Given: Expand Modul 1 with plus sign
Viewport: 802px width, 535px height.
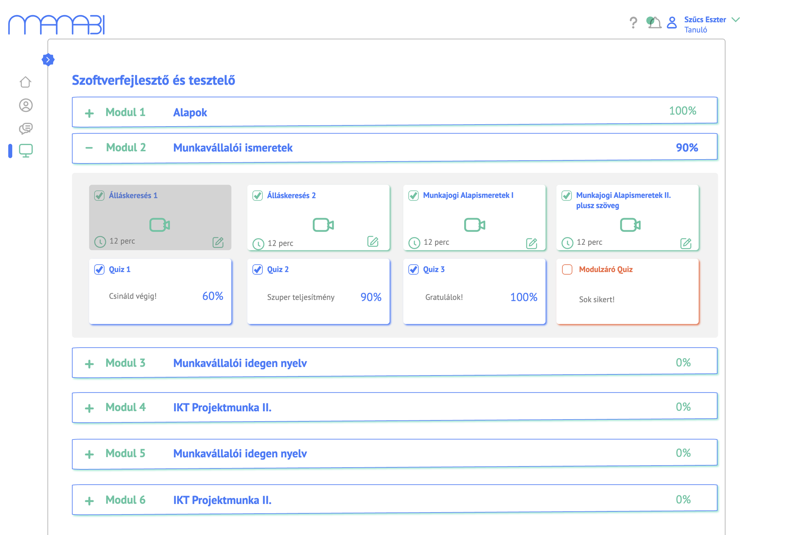Looking at the screenshot, I should (x=89, y=113).
